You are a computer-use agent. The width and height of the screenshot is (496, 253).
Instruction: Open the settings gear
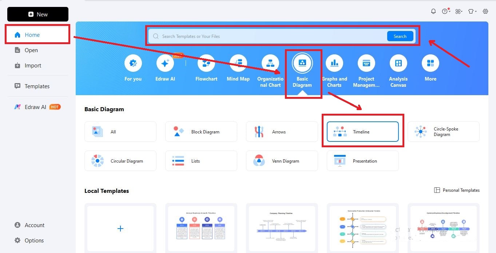485,11
